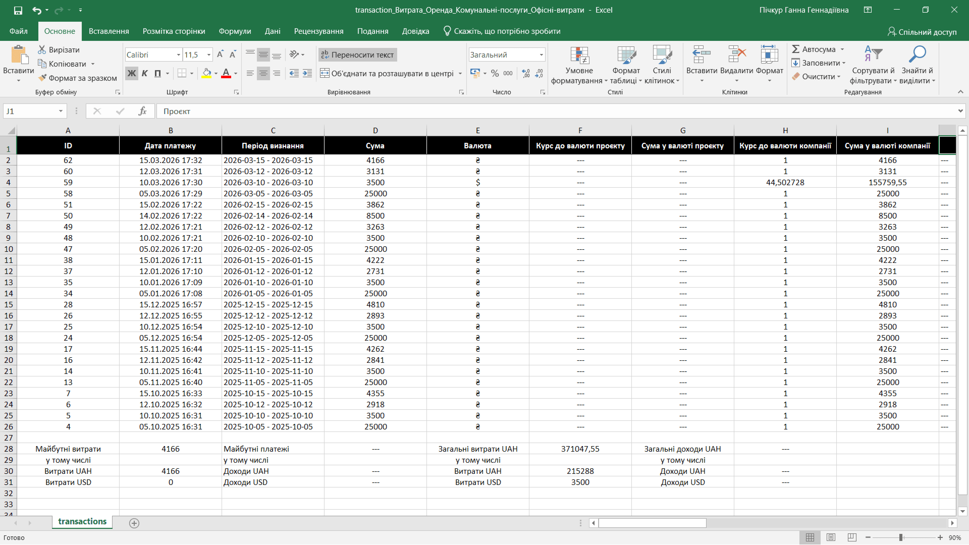Apply the yellow fill color
The image size is (969, 545).
point(206,73)
